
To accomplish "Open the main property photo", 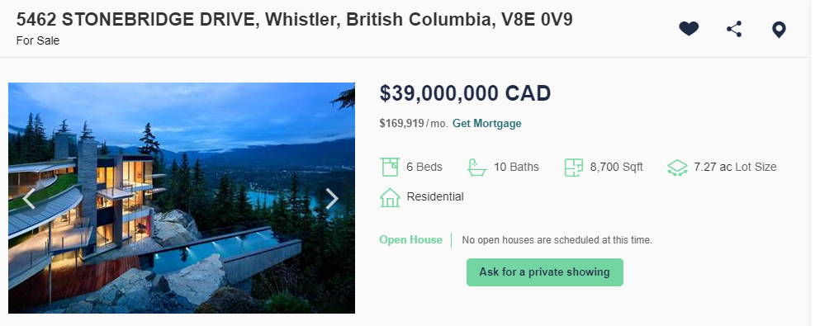I will [x=182, y=198].
